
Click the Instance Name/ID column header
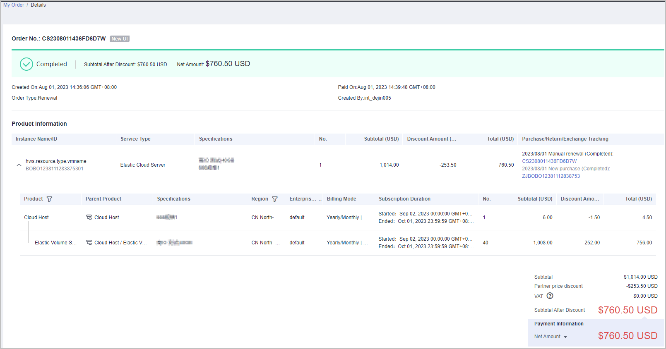(36, 139)
